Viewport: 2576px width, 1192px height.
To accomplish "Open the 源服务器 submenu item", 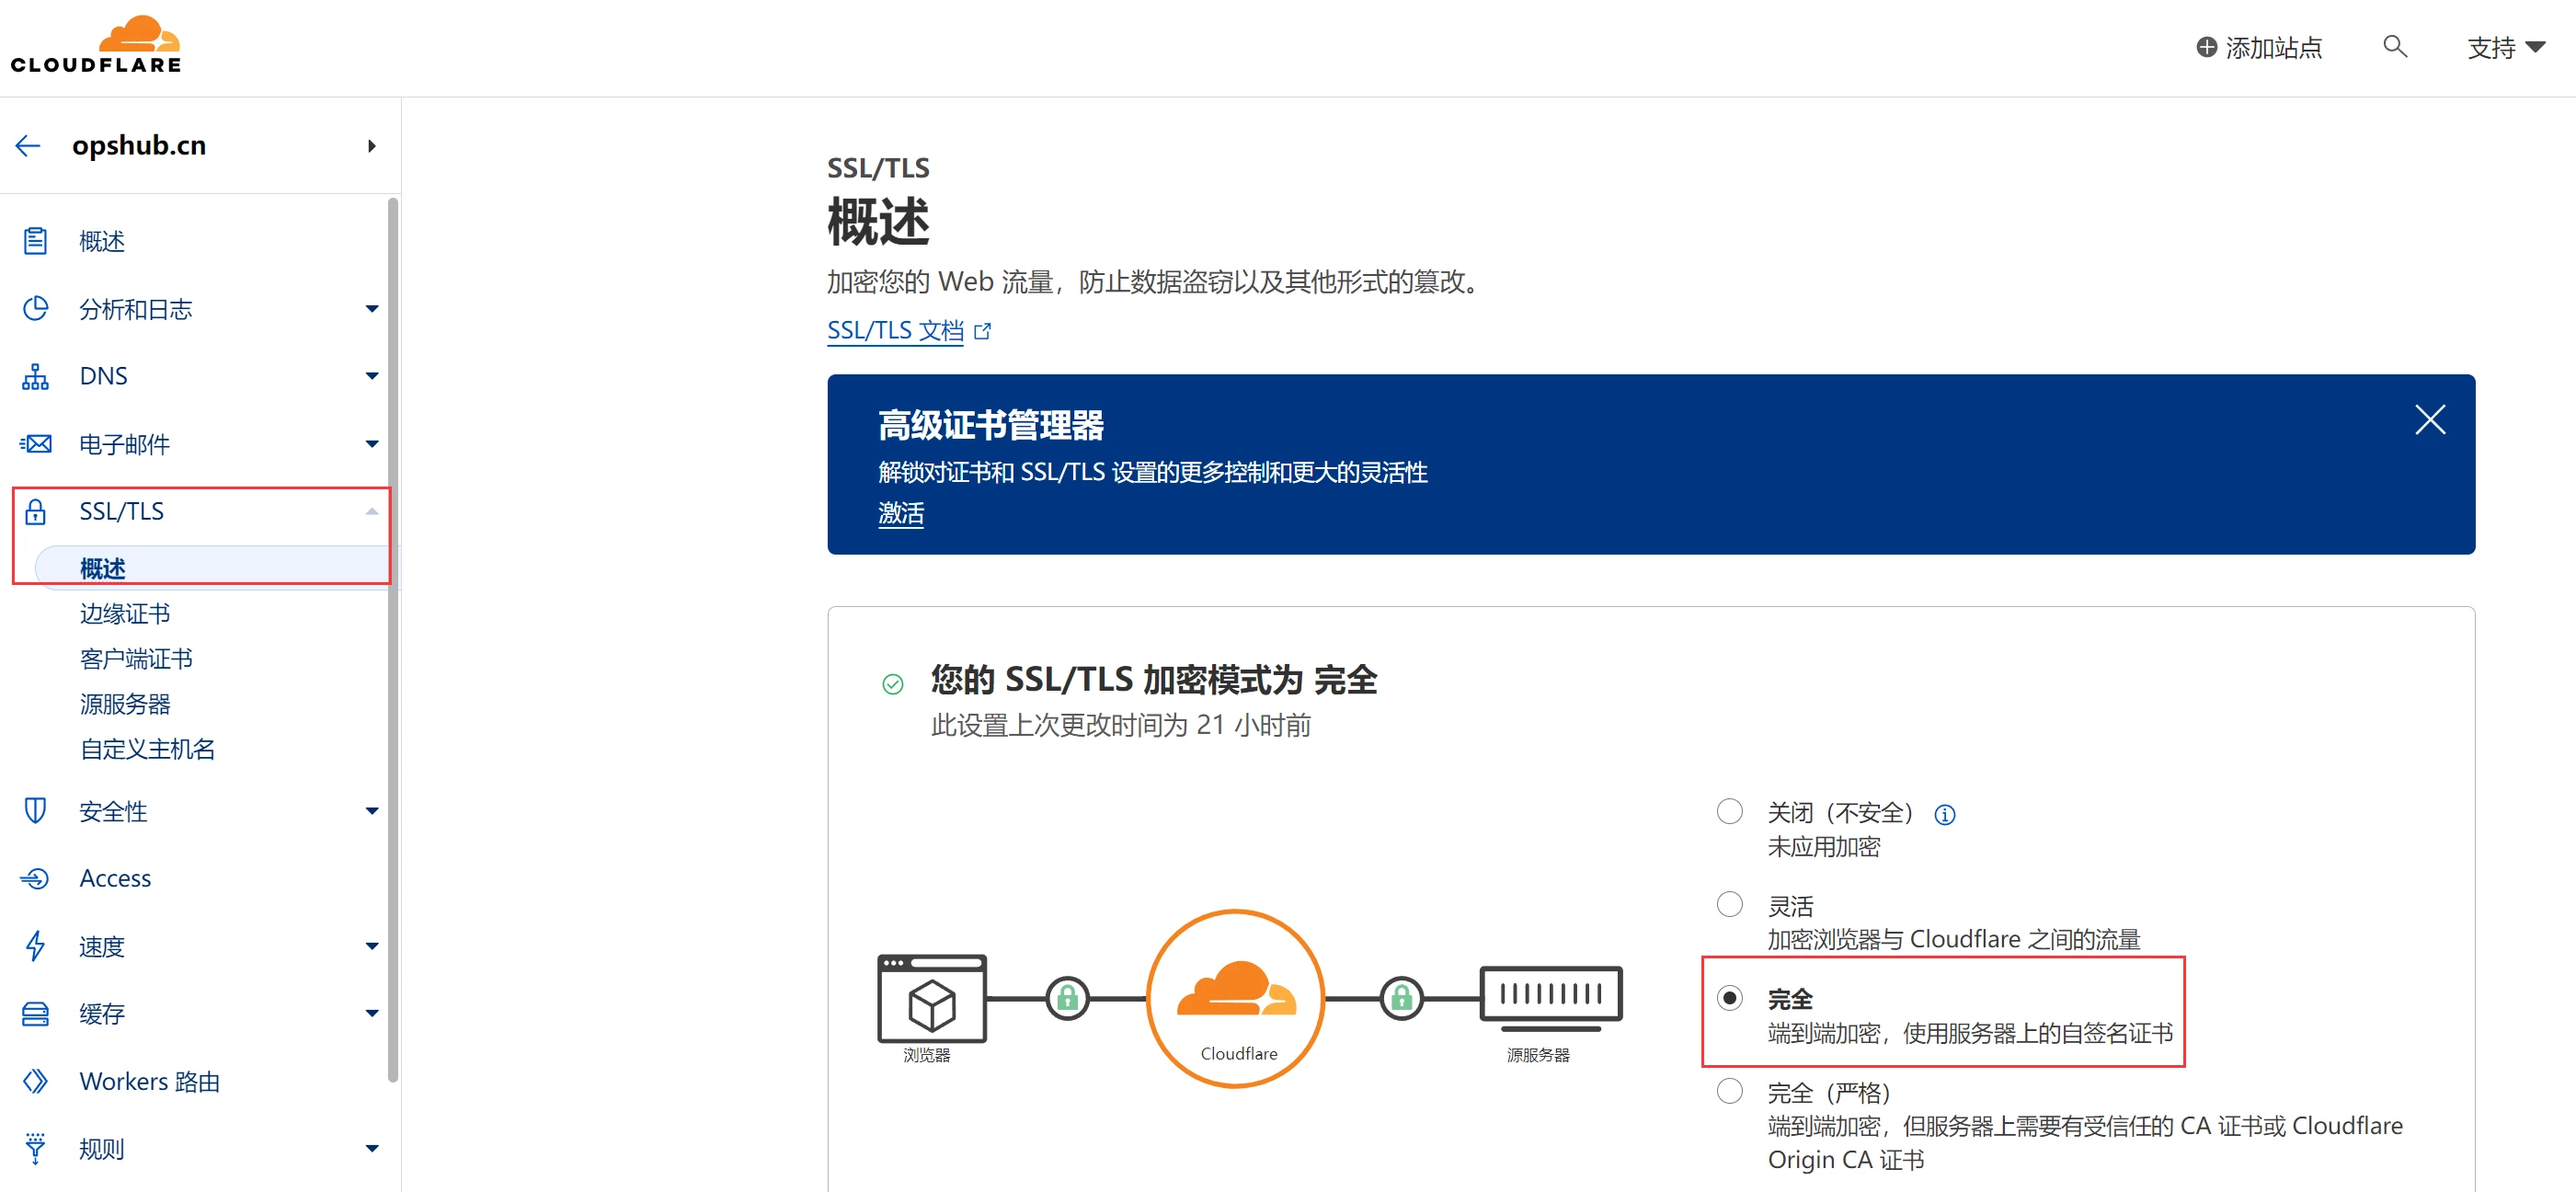I will pos(125,703).
